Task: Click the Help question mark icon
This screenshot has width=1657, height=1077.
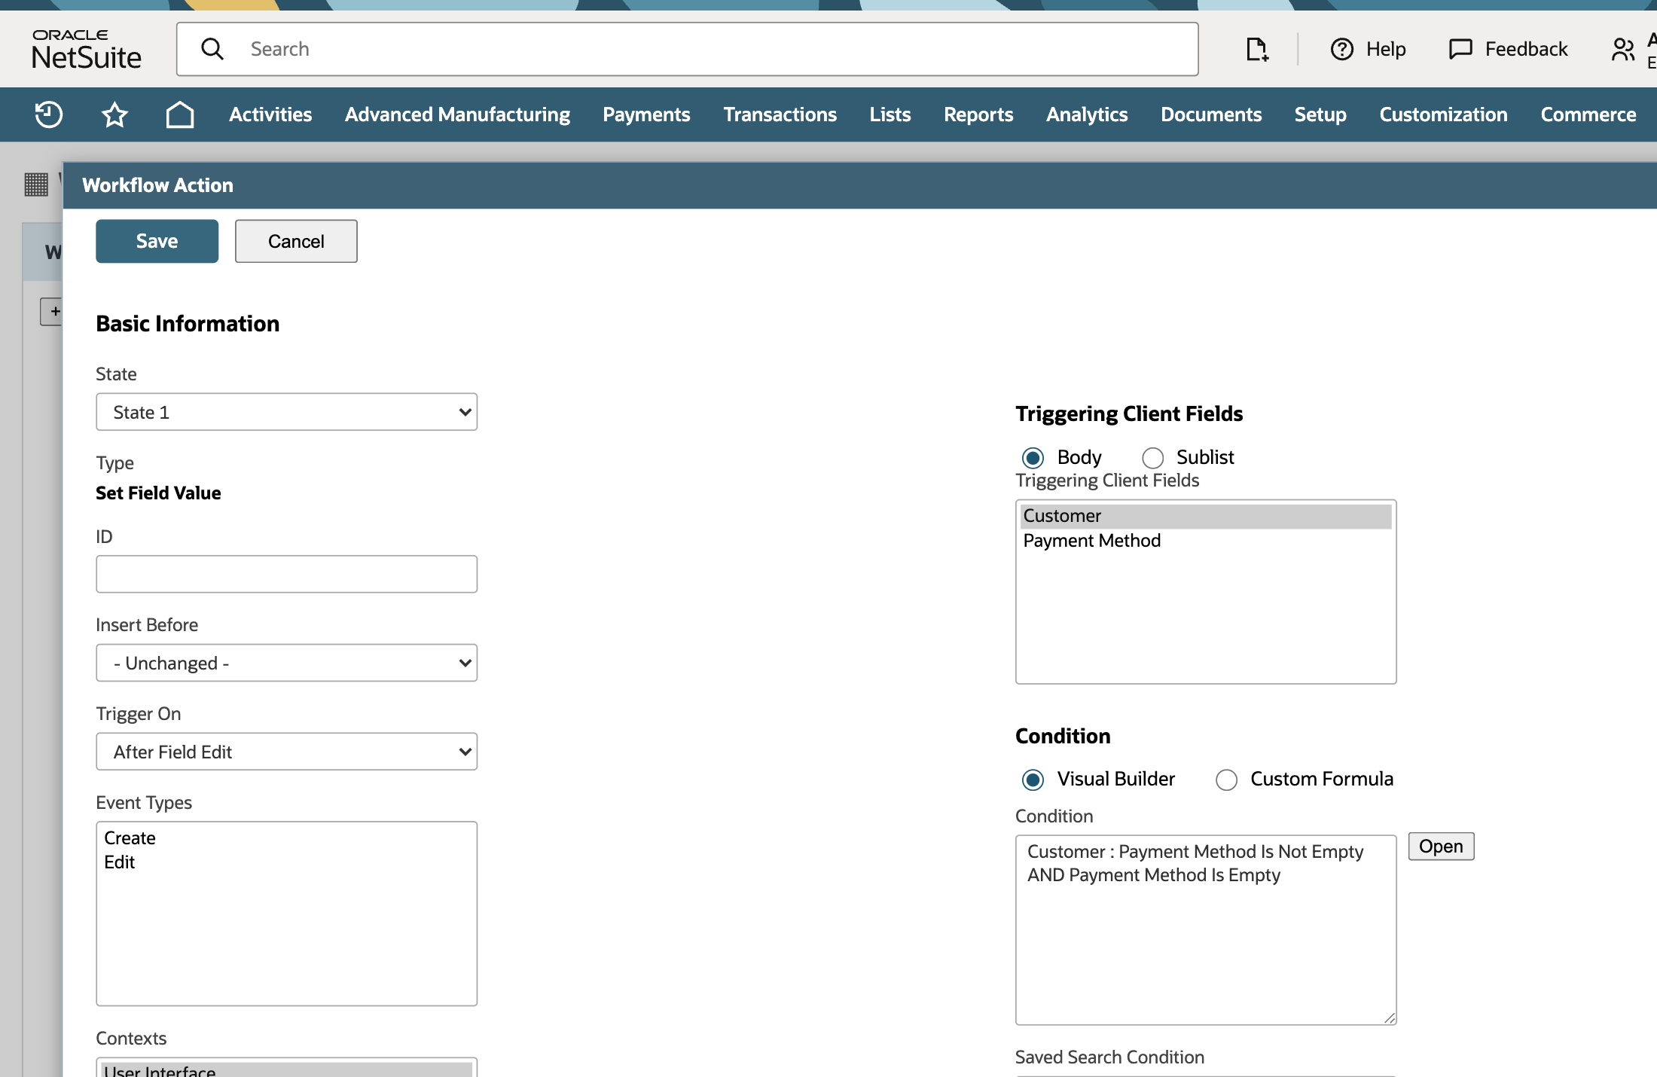Action: (x=1342, y=49)
